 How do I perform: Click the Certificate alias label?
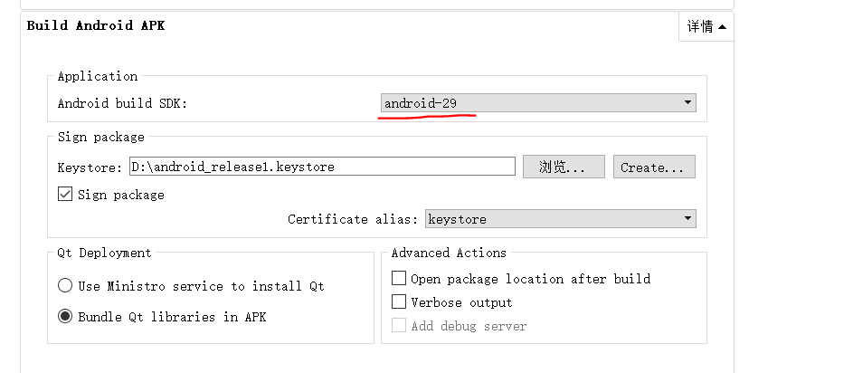[x=353, y=219]
